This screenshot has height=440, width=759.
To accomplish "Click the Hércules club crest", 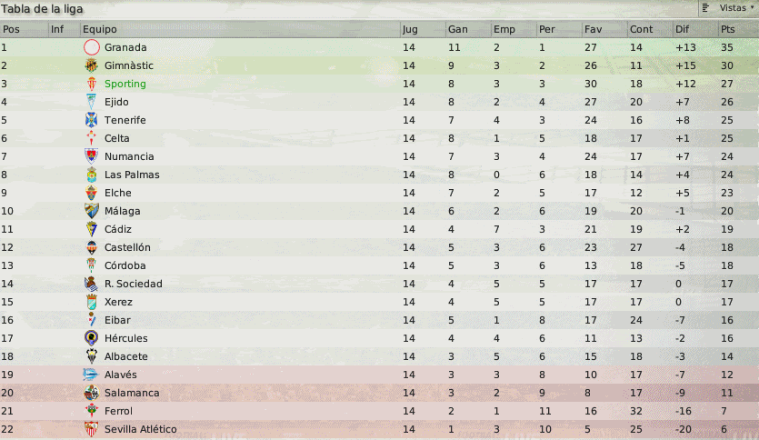I will coord(91,338).
